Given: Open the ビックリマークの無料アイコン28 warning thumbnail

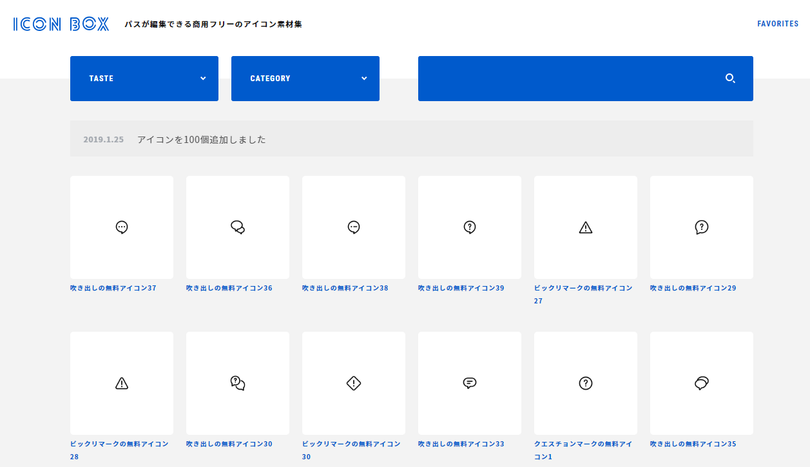Looking at the screenshot, I should pyautogui.click(x=122, y=383).
